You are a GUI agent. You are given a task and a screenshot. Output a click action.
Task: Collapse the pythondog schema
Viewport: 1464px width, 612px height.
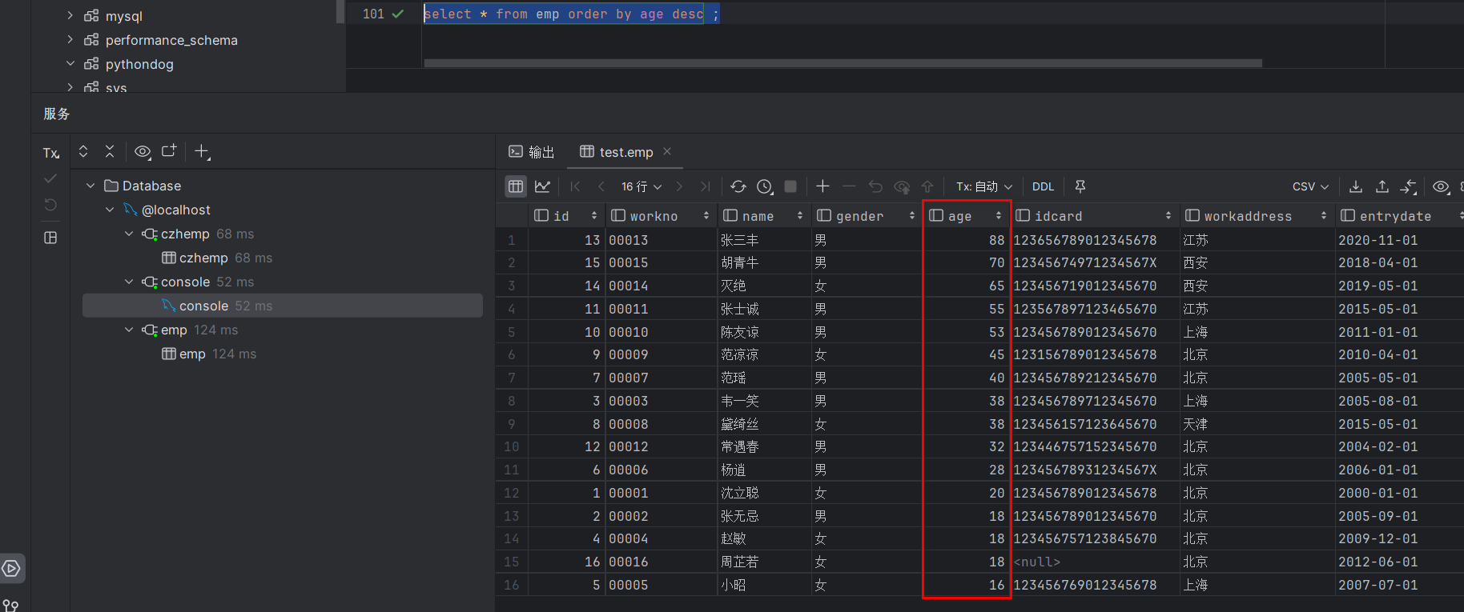70,63
